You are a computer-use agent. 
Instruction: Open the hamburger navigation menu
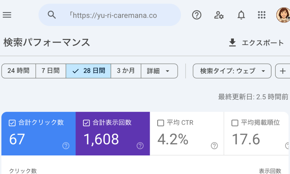click(7, 15)
